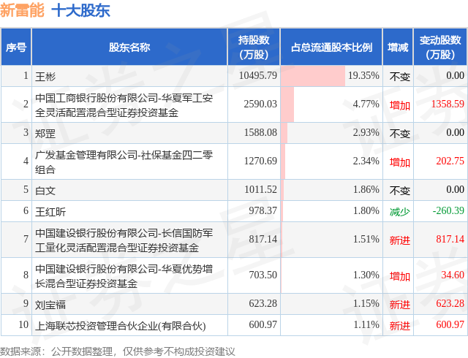Click the 十大股东 heading

pos(81,10)
